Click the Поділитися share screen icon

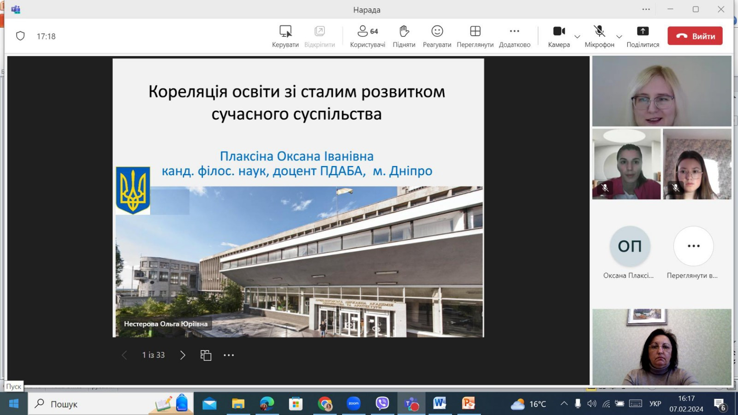(643, 32)
